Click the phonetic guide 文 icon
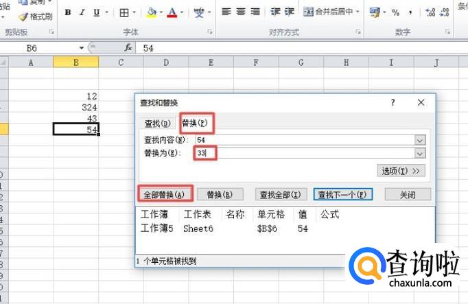The image size is (468, 304). coord(198,12)
